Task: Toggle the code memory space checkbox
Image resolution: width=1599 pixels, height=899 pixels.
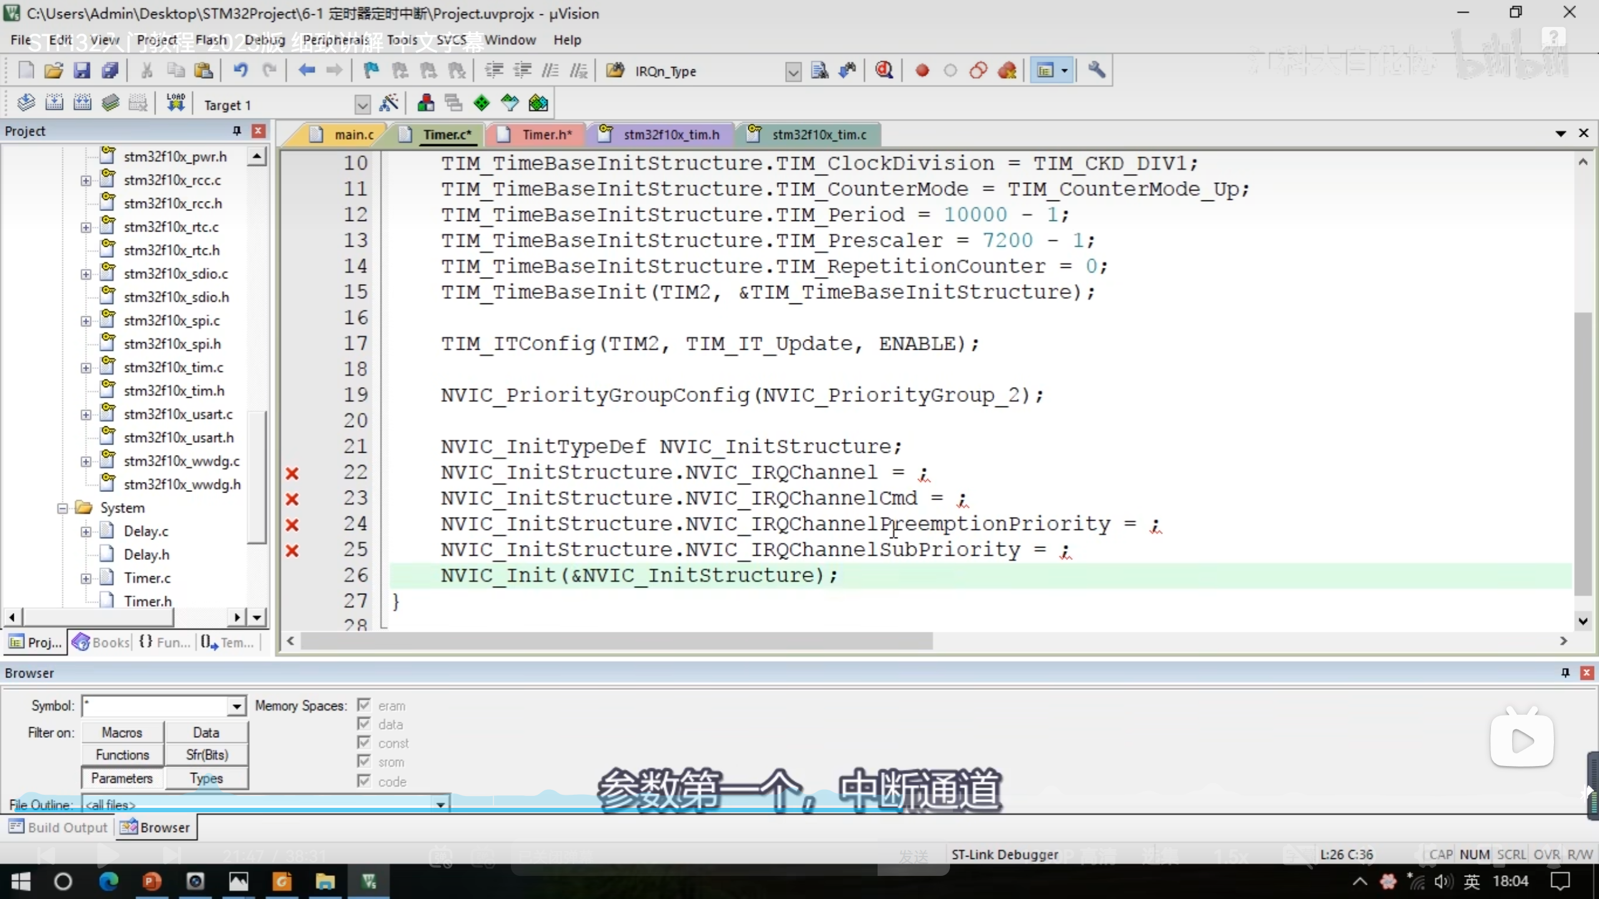Action: (x=364, y=781)
